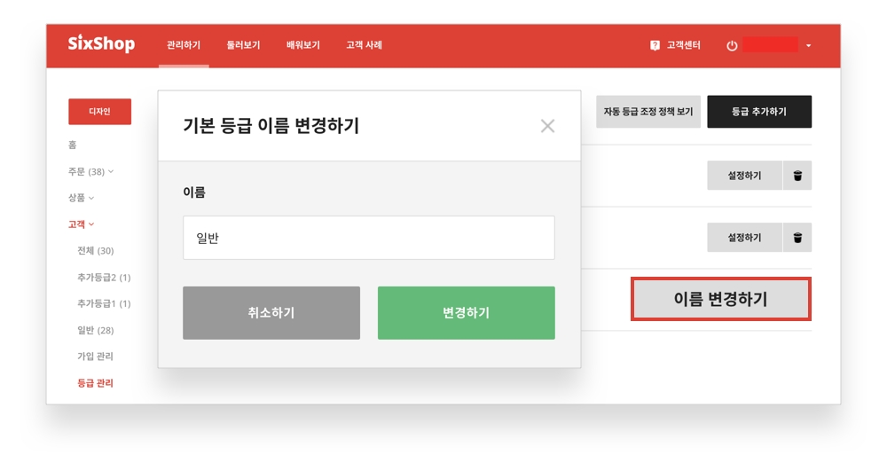887x463 pixels.
Task: Click the power icon in header
Action: pyautogui.click(x=732, y=45)
